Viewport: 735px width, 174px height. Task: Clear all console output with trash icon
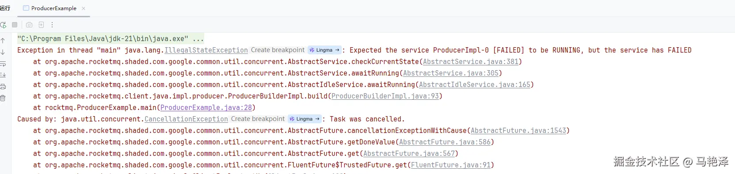point(3,98)
